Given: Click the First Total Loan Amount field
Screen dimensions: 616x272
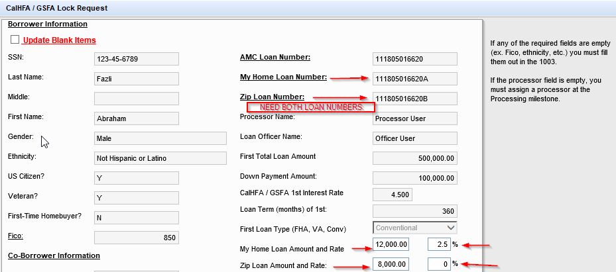Looking at the screenshot, I should pos(415,158).
